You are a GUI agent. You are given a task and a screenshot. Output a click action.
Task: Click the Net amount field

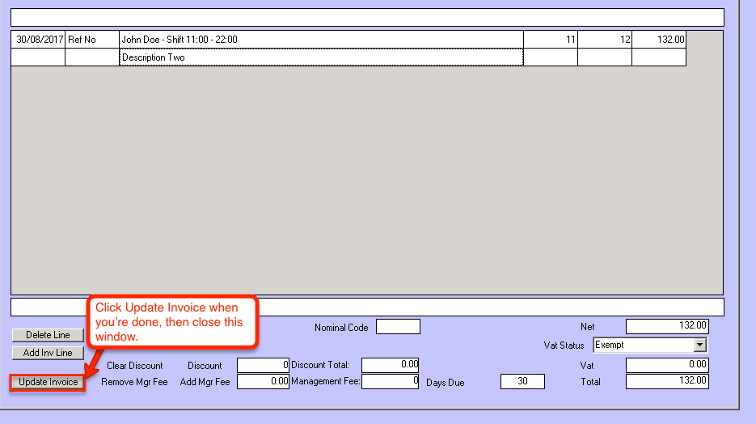point(667,326)
